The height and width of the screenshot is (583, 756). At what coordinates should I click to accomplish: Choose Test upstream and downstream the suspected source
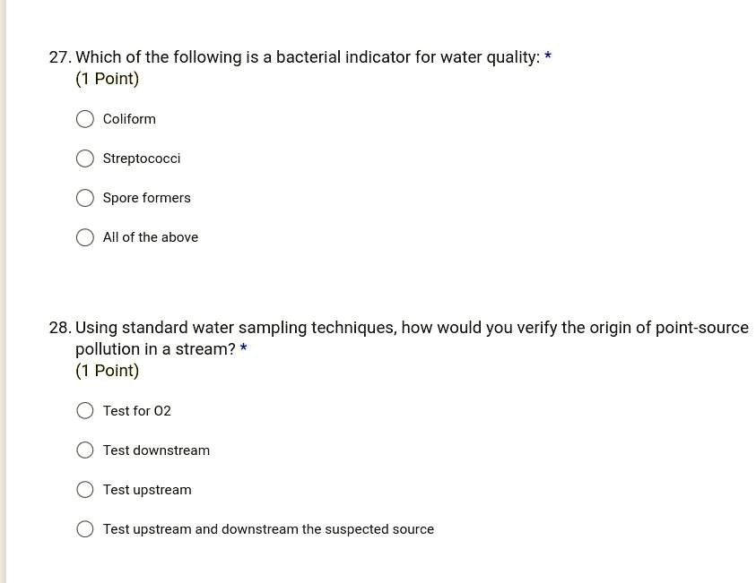coord(84,528)
